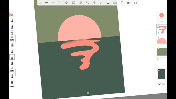Pick the first wide airbrush (fifth from top)
Viewport: 176px width, 99px height.
coord(12,38)
